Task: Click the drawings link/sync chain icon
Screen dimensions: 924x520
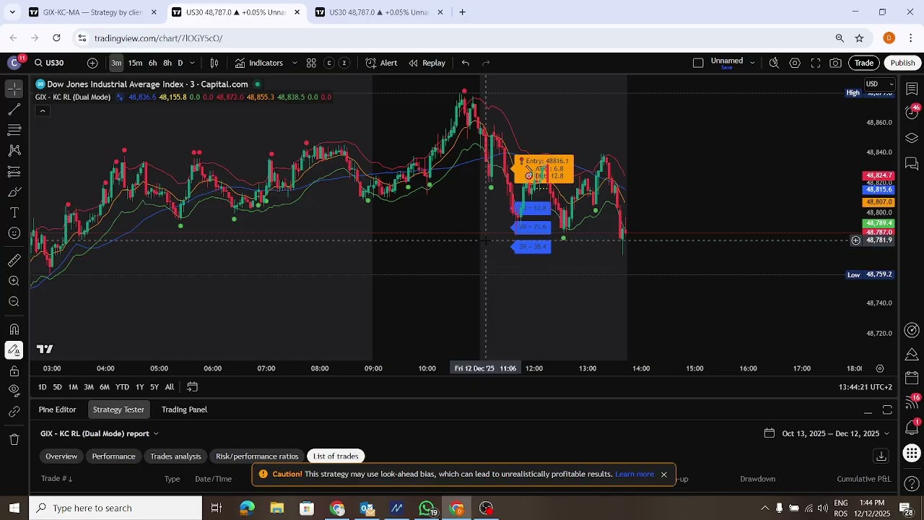Action: point(14,412)
